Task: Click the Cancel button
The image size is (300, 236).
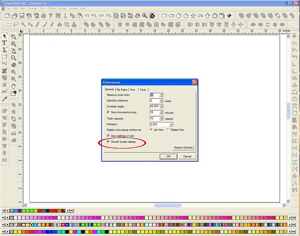Action: click(x=187, y=156)
